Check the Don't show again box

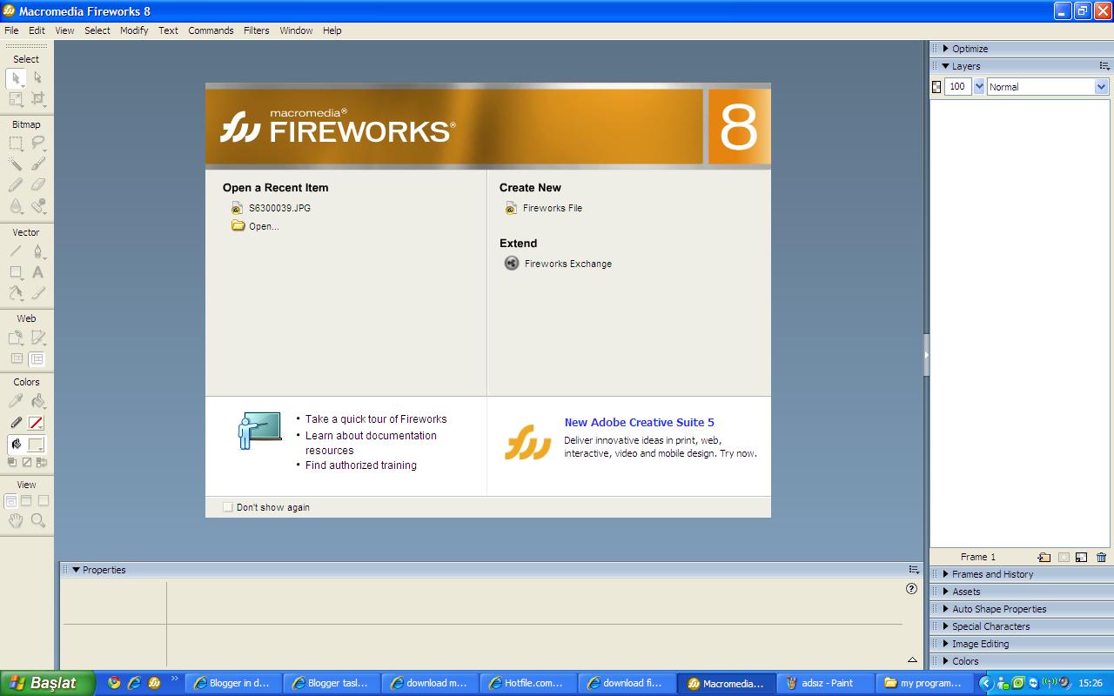click(x=228, y=507)
